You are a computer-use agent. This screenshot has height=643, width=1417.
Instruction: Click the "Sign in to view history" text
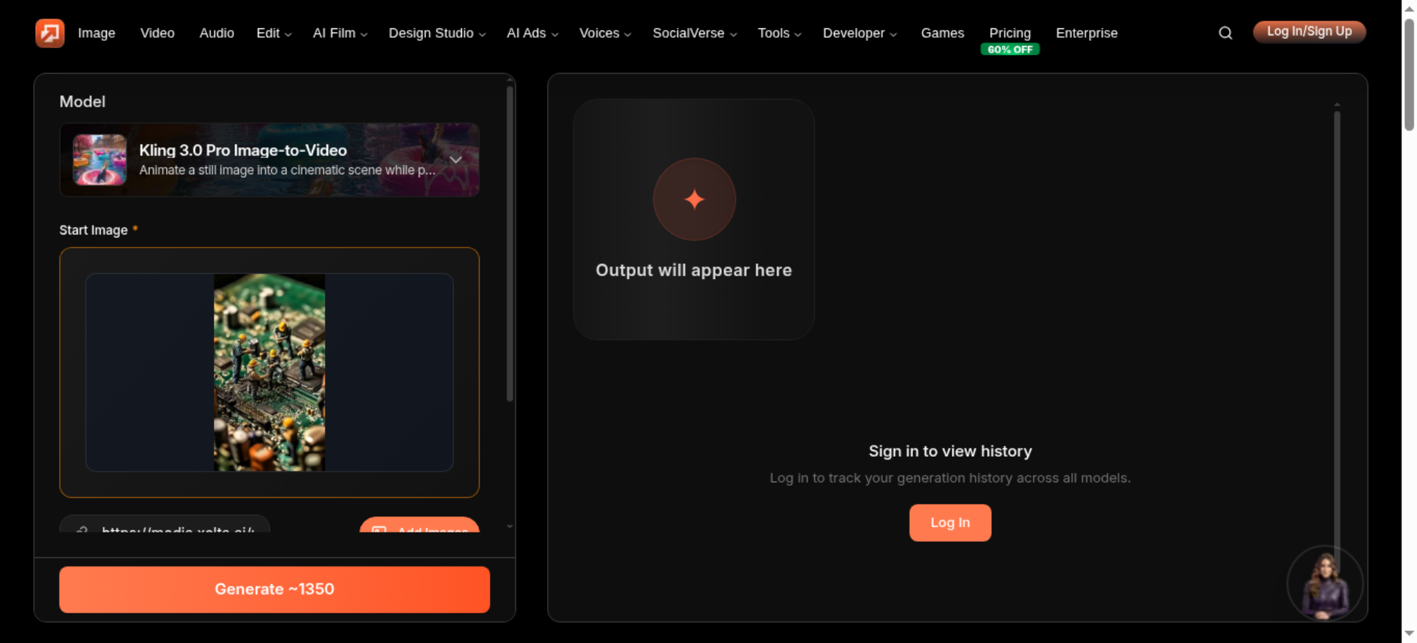950,451
